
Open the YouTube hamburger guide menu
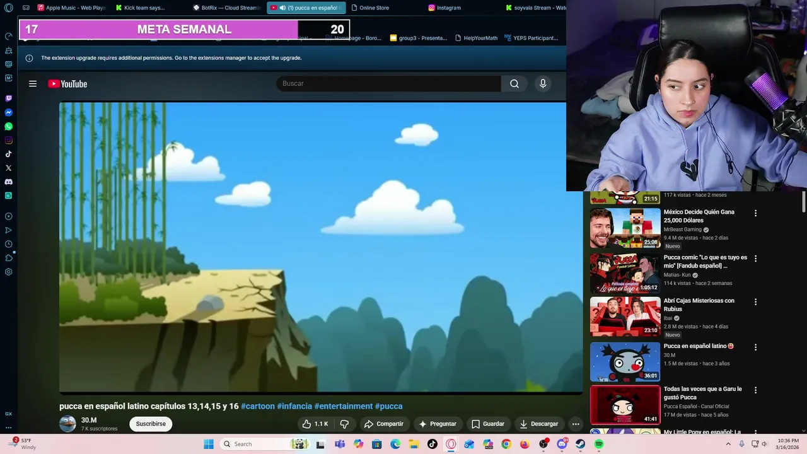pyautogui.click(x=33, y=84)
